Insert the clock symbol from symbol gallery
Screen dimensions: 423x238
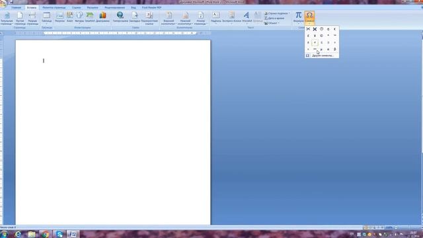pyautogui.click(x=322, y=29)
